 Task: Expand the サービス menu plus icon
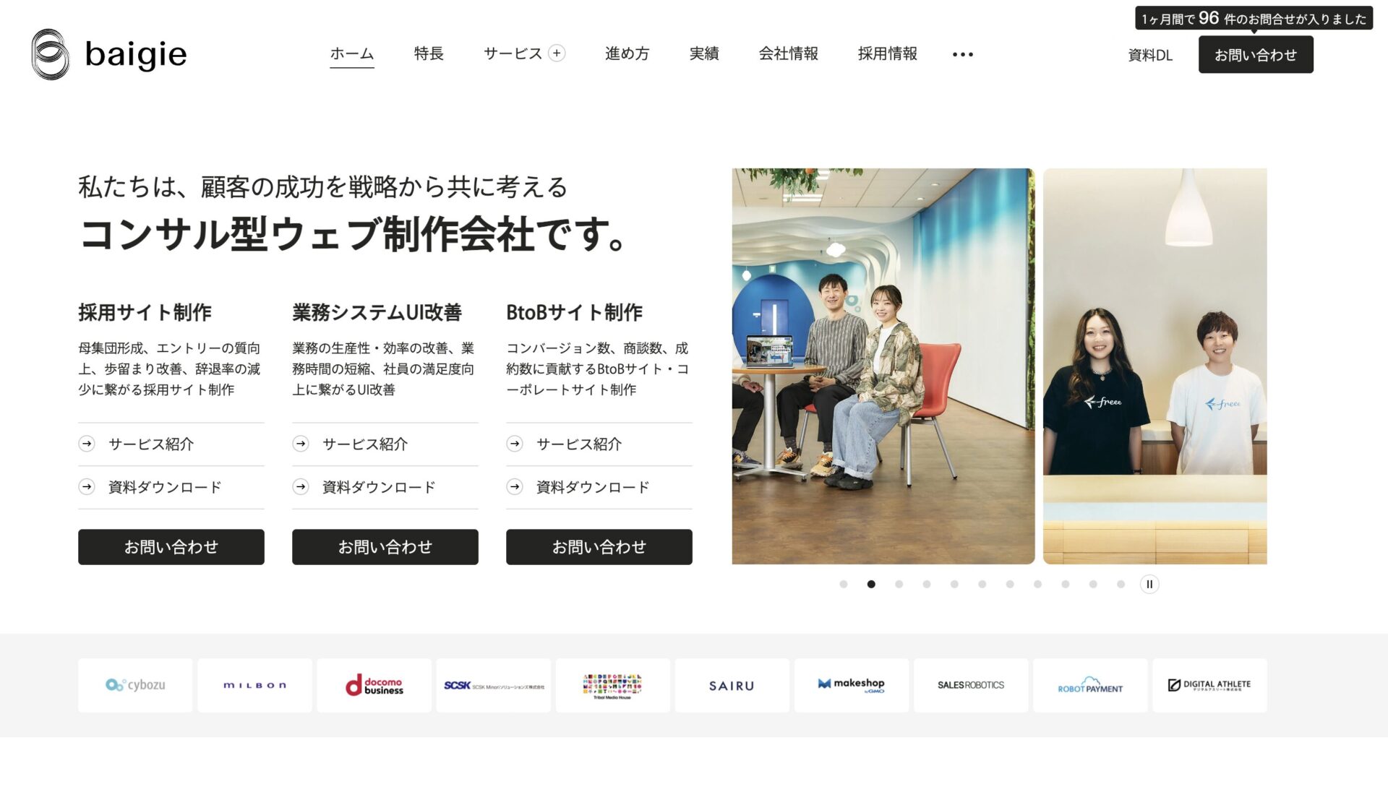[x=557, y=53]
